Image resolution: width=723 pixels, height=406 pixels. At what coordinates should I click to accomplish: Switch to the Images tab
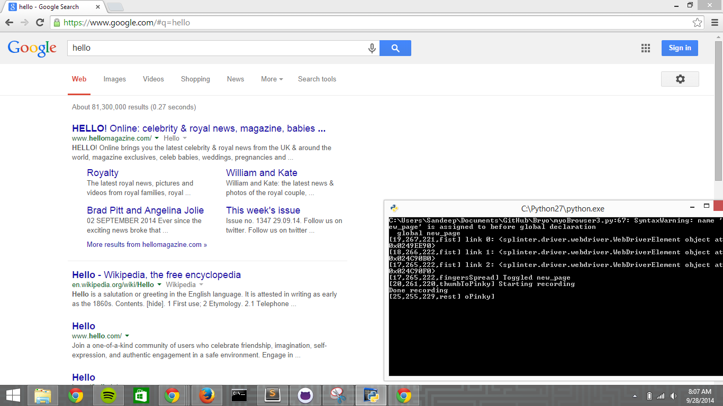click(x=115, y=79)
